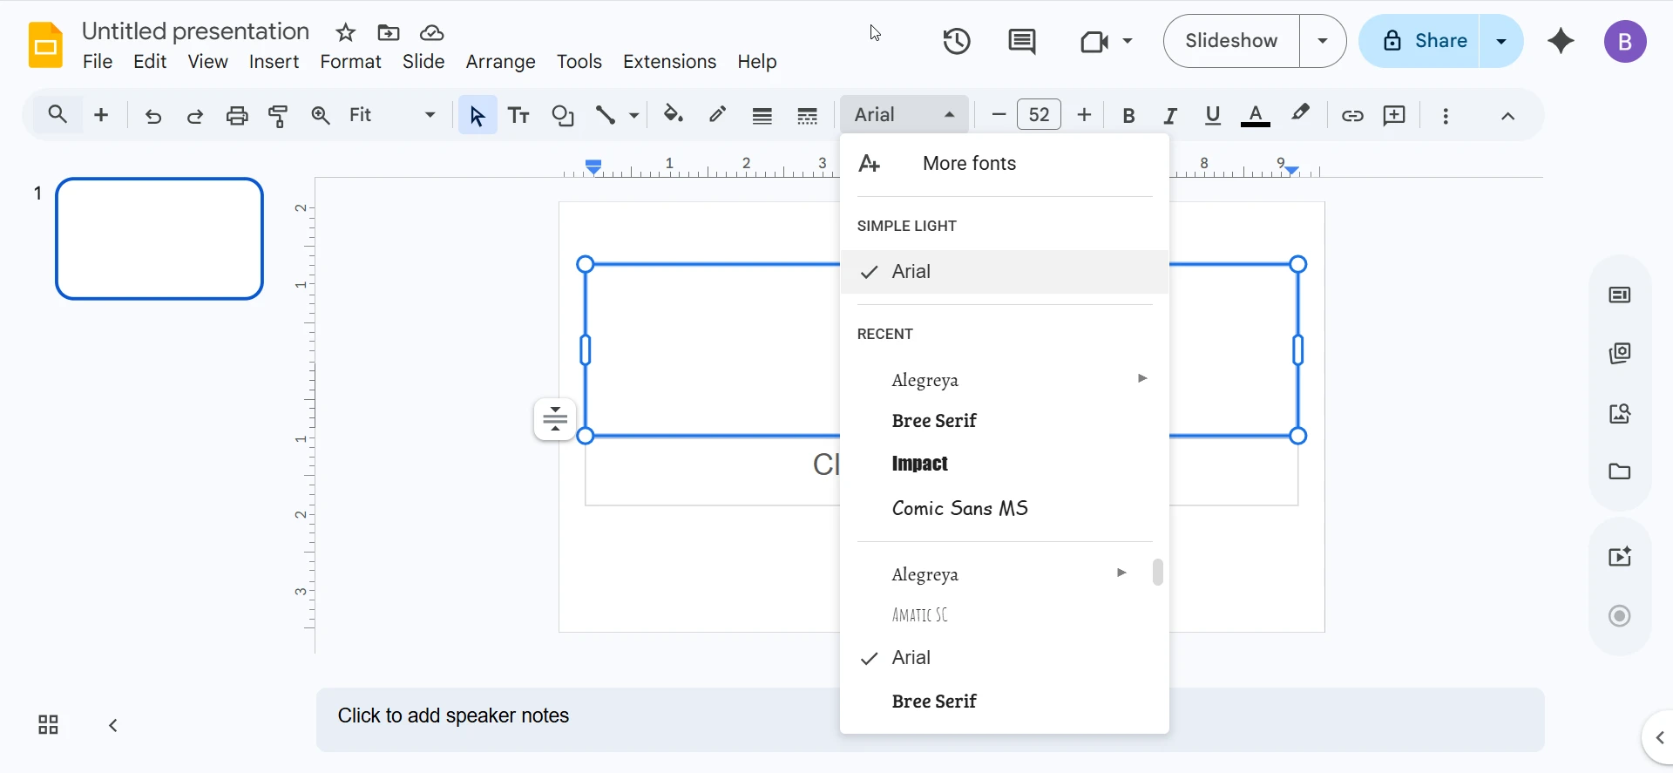The width and height of the screenshot is (1673, 773).
Task: Click More fonts option
Action: (x=969, y=164)
